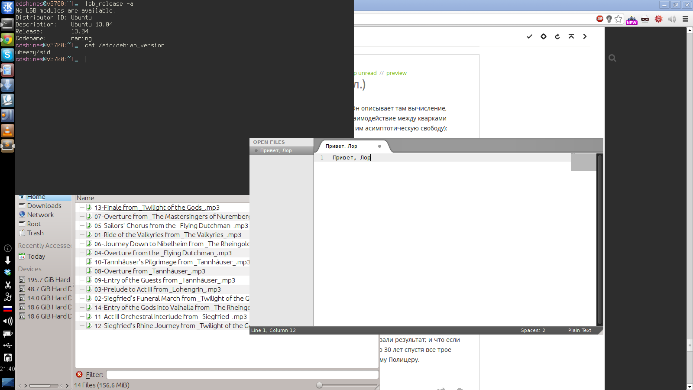Click the places panel horizontal scrollbar
Viewport: 693px width, 390px height.
coord(43,386)
